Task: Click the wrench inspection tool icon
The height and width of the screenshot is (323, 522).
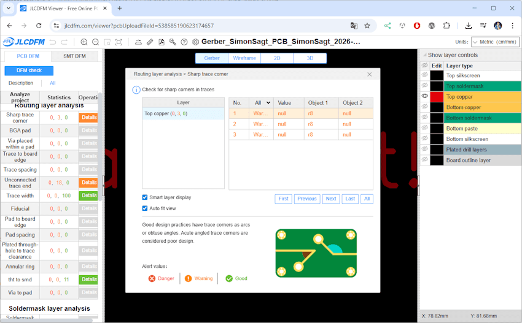Action: [173, 42]
